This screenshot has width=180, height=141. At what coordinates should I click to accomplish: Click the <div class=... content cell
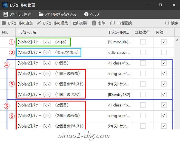(x=119, y=53)
